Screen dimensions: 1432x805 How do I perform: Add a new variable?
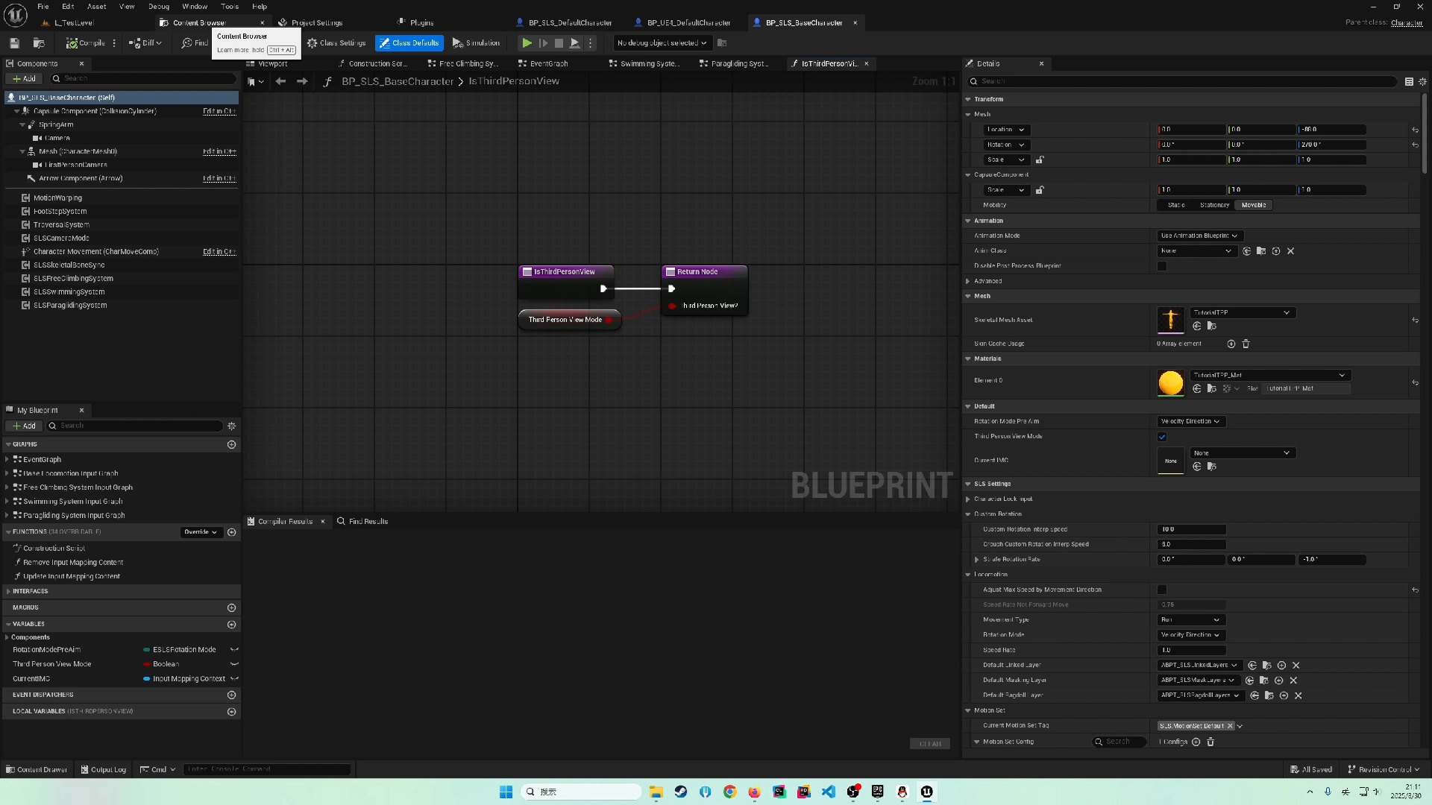pyautogui.click(x=231, y=625)
